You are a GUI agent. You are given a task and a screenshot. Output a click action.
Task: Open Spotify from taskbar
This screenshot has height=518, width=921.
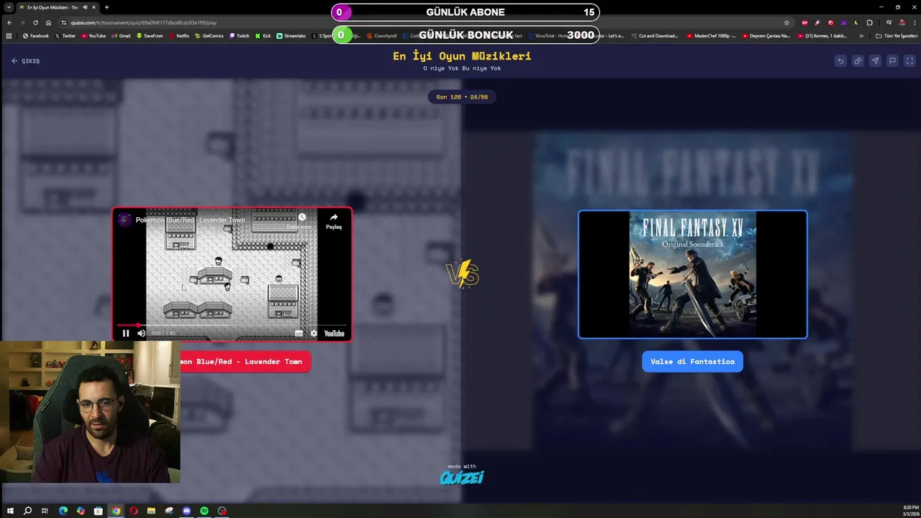pyautogui.click(x=204, y=511)
